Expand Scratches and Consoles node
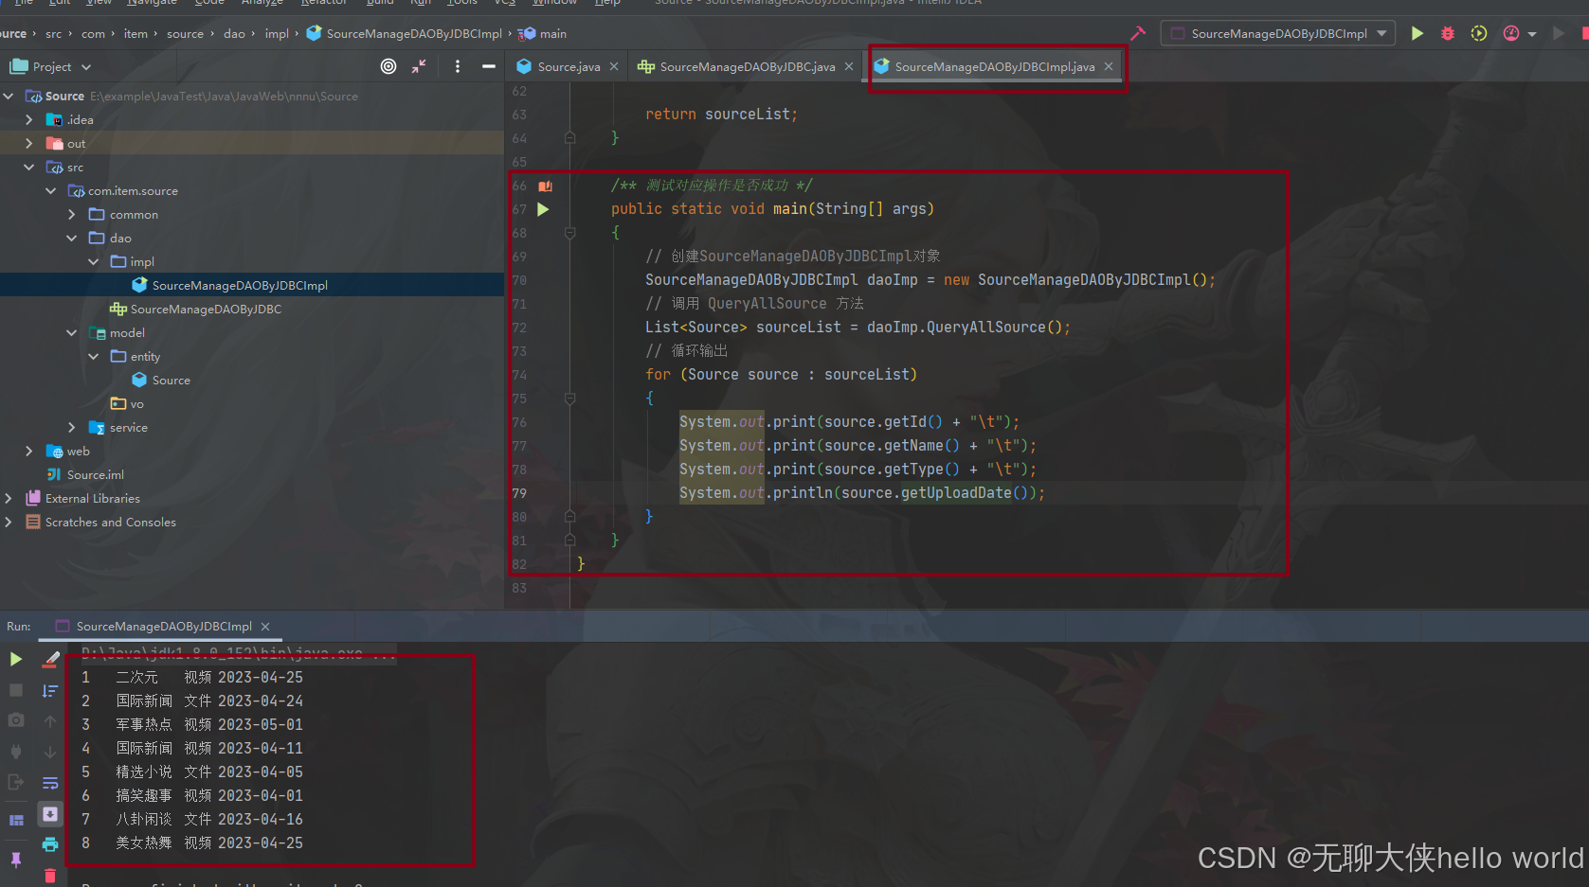 (x=8, y=522)
